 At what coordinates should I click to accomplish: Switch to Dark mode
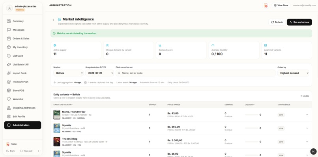(x=11, y=151)
